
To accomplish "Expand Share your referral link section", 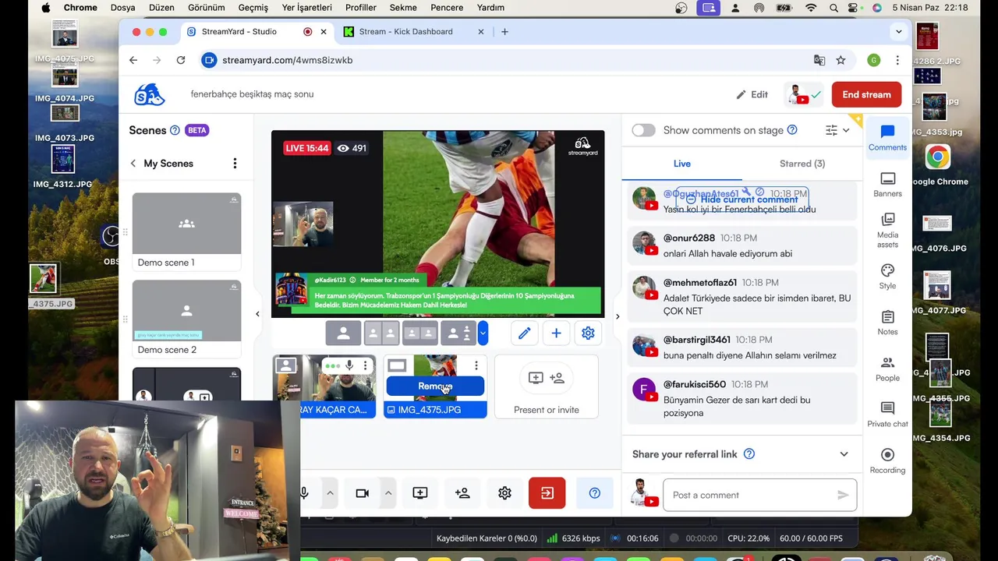I will click(844, 454).
